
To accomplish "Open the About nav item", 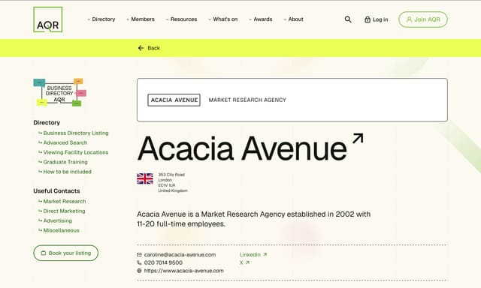I will point(295,19).
